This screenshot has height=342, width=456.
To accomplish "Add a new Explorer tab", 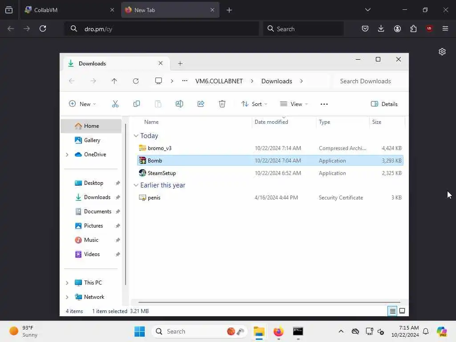I will (x=180, y=63).
